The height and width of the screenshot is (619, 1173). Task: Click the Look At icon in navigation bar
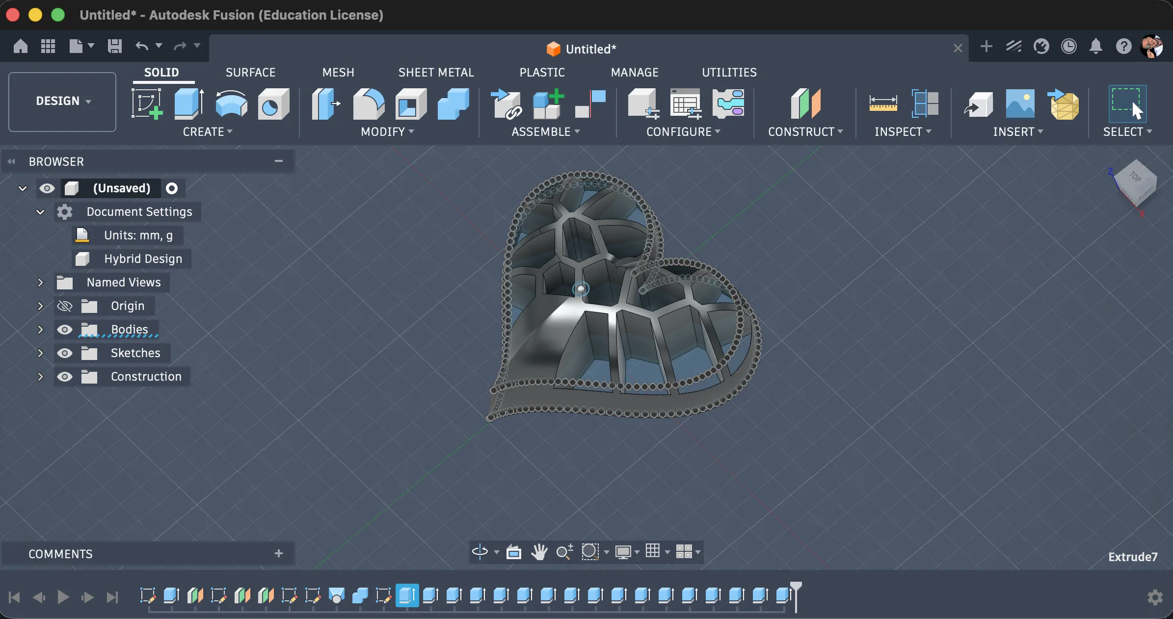(514, 552)
